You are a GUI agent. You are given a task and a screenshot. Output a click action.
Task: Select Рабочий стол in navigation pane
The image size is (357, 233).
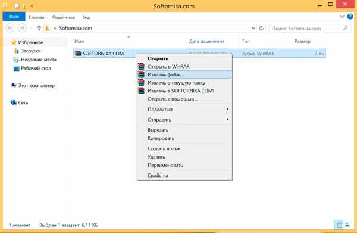[36, 68]
